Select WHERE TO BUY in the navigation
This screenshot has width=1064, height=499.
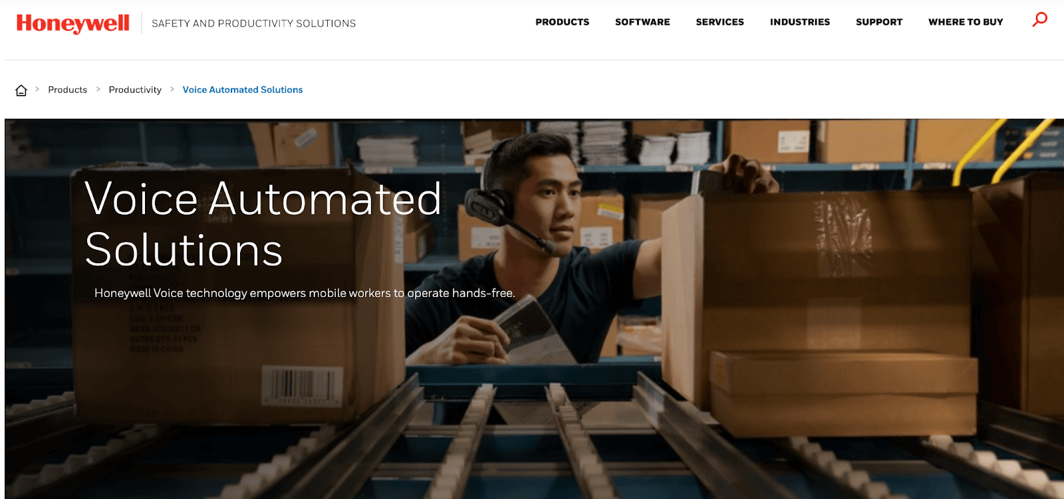point(966,22)
